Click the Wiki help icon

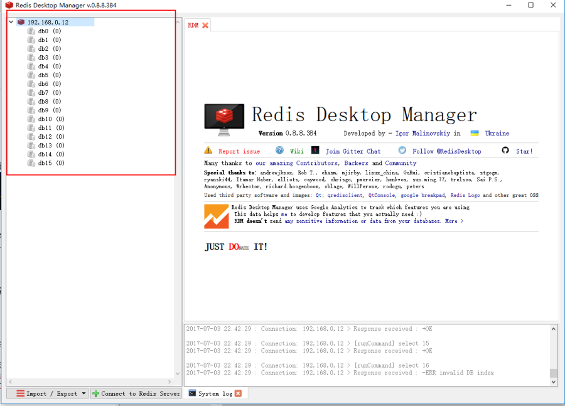tap(279, 150)
